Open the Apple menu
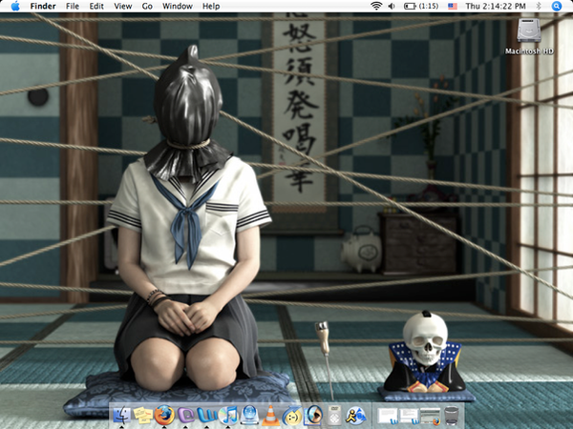The height and width of the screenshot is (429, 573). 15,6
